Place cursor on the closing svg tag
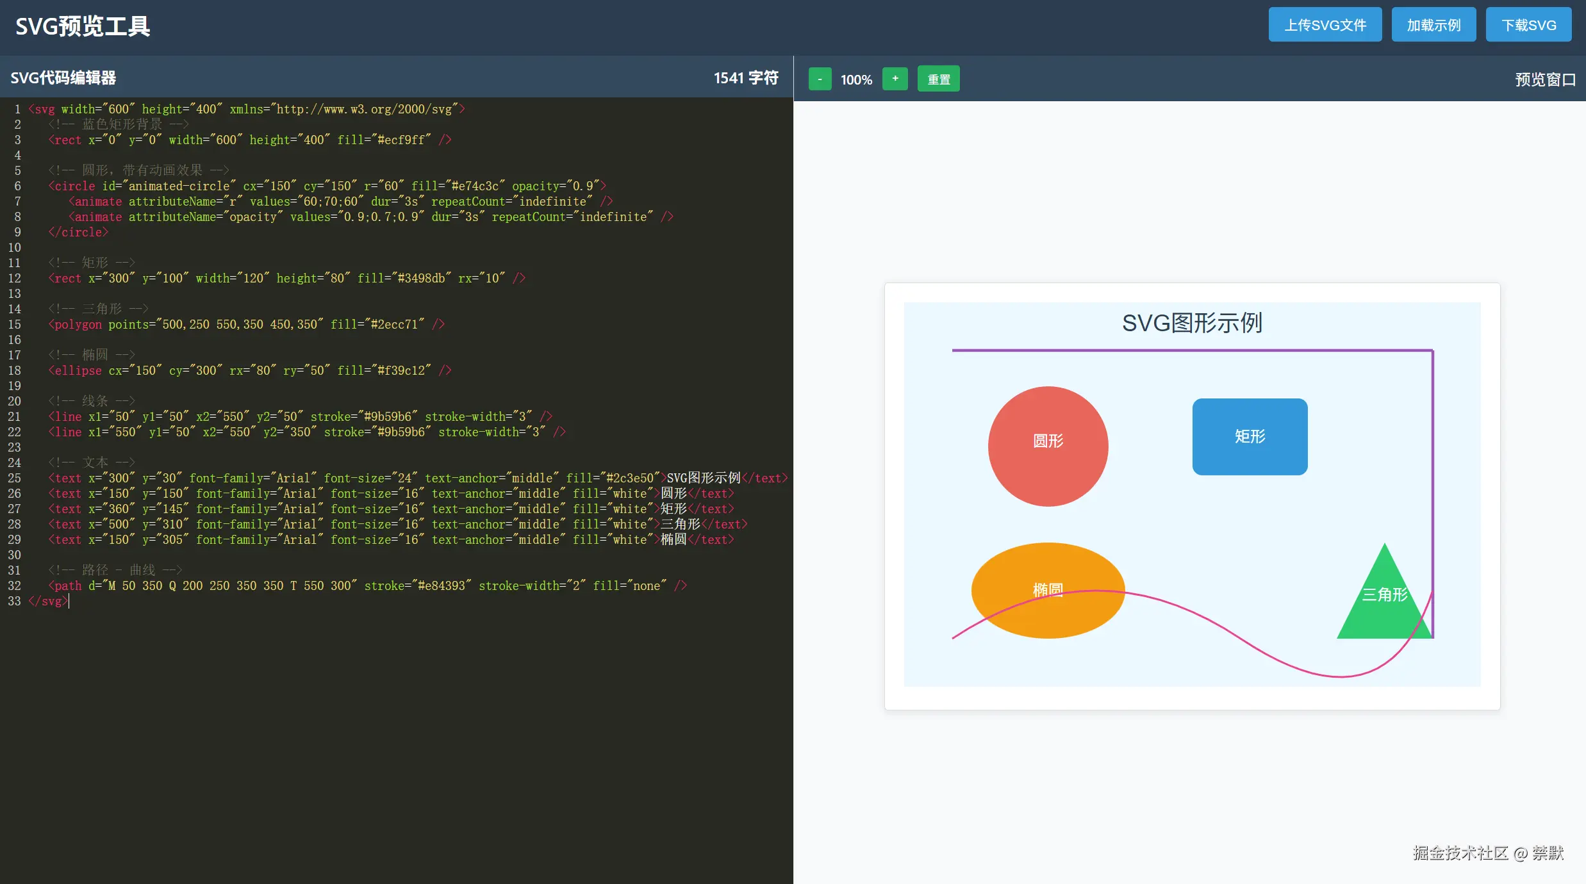1586x884 pixels. coord(47,601)
